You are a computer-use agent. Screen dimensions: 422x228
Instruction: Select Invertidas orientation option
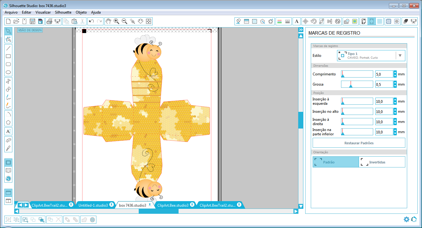pos(382,162)
